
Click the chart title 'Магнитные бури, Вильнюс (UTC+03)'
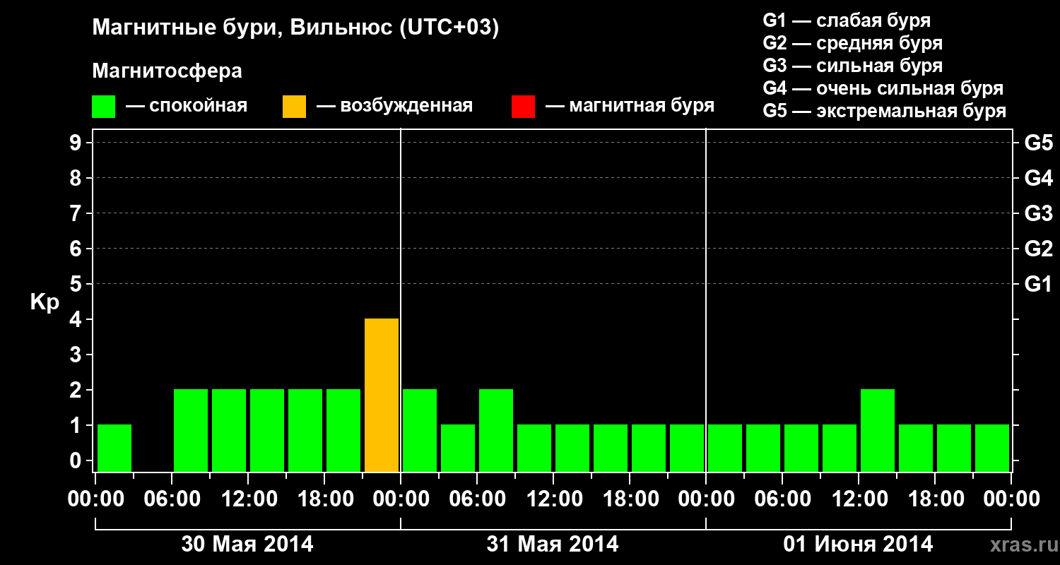click(x=295, y=28)
